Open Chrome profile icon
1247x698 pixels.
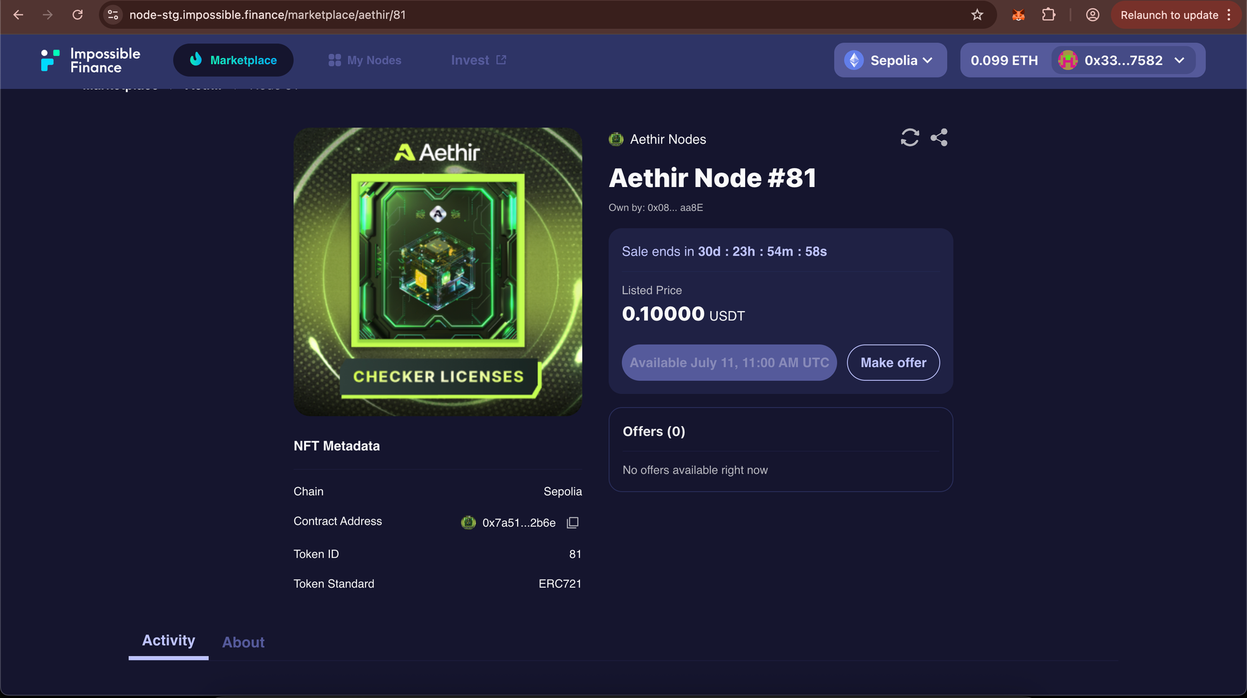(1092, 15)
